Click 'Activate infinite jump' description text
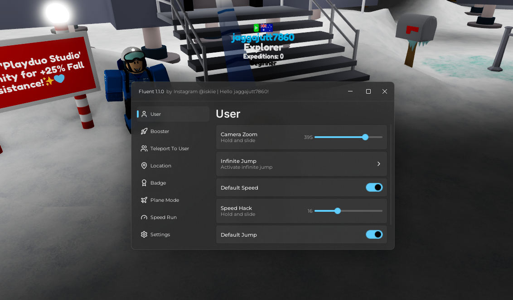 coord(247,167)
